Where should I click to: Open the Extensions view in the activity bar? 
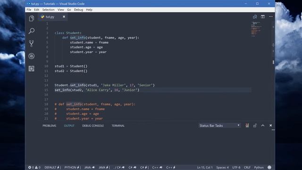click(x=32, y=68)
